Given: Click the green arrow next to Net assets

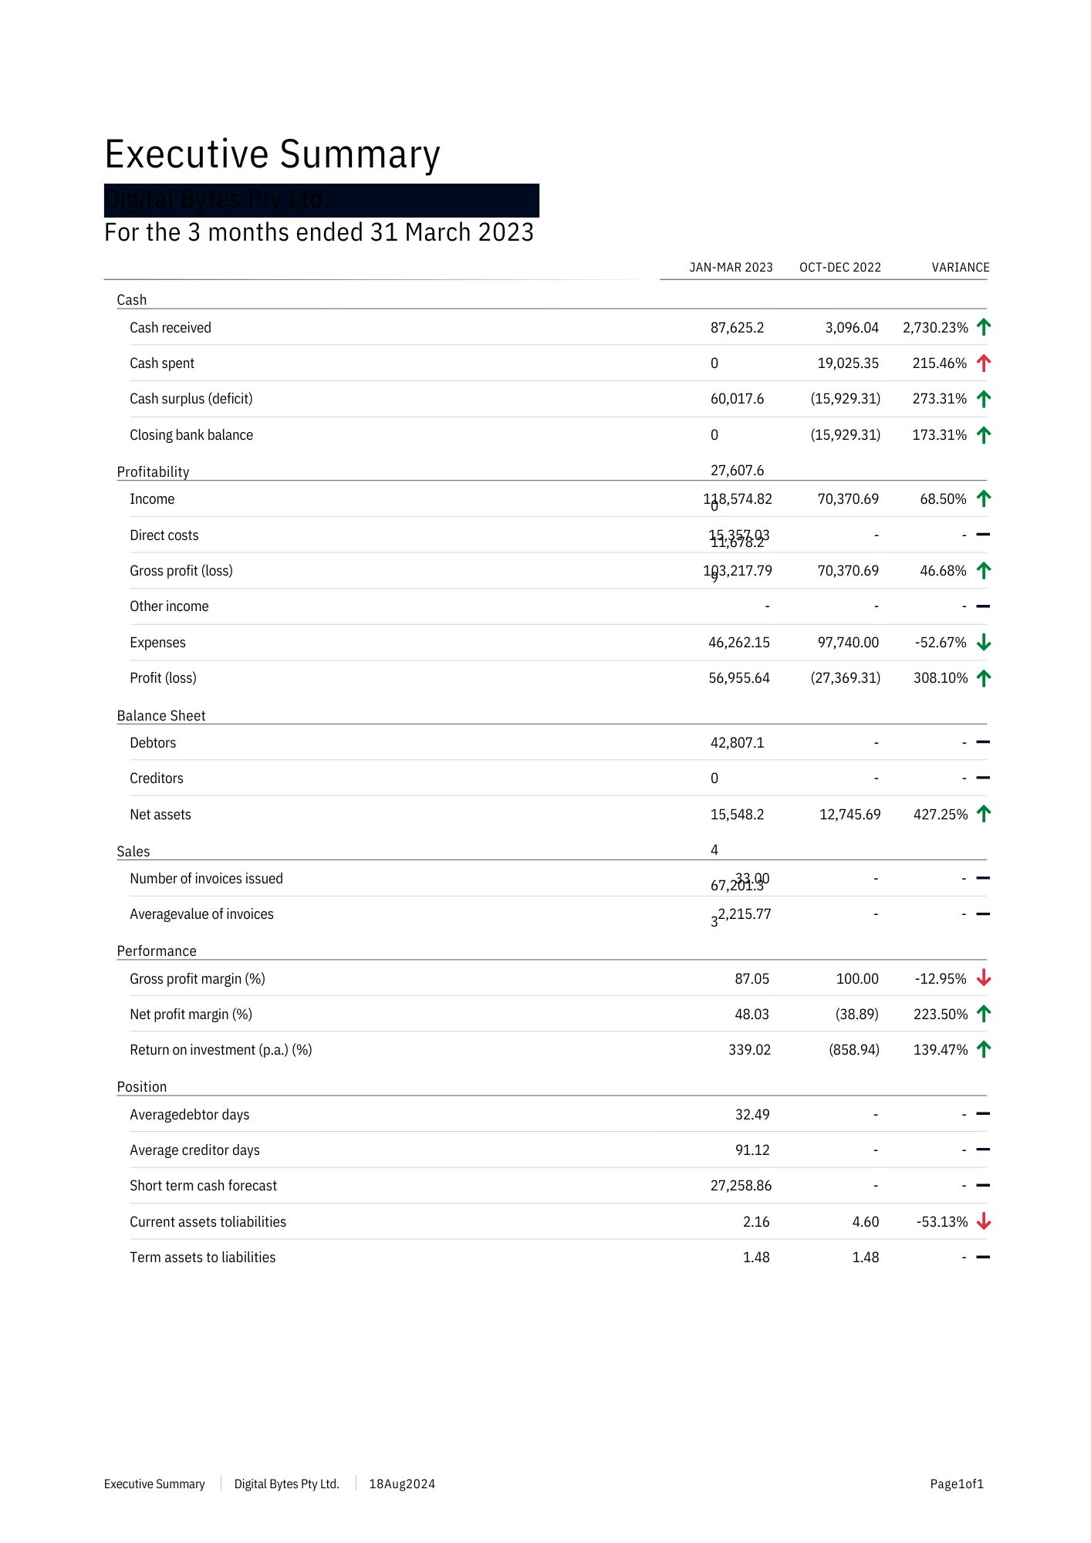Looking at the screenshot, I should [x=983, y=814].
